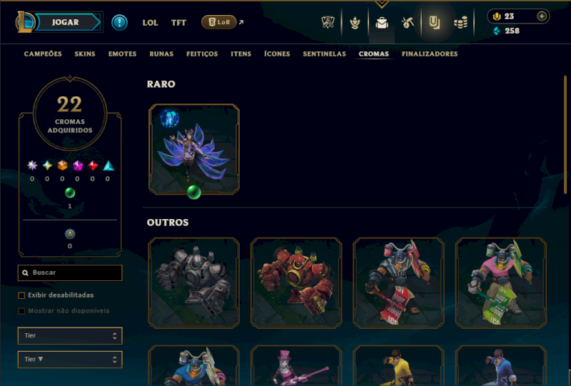Click the blue exclamation notification icon
The image size is (571, 386).
119,23
